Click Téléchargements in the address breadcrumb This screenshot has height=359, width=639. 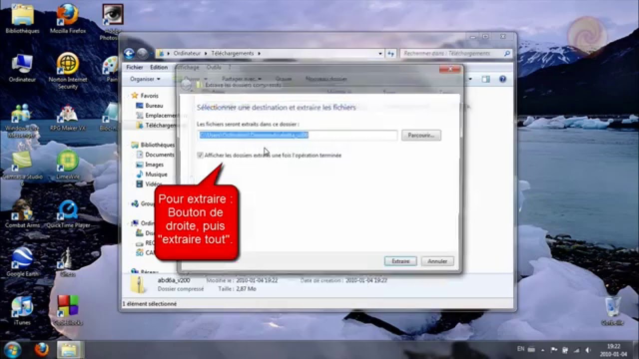(x=232, y=53)
